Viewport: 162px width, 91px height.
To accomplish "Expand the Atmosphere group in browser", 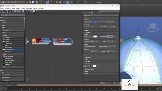I will (13, 30).
